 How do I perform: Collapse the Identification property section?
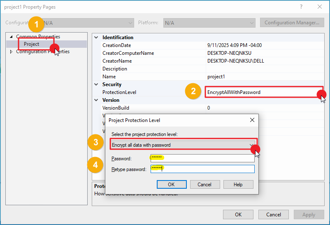click(96, 37)
